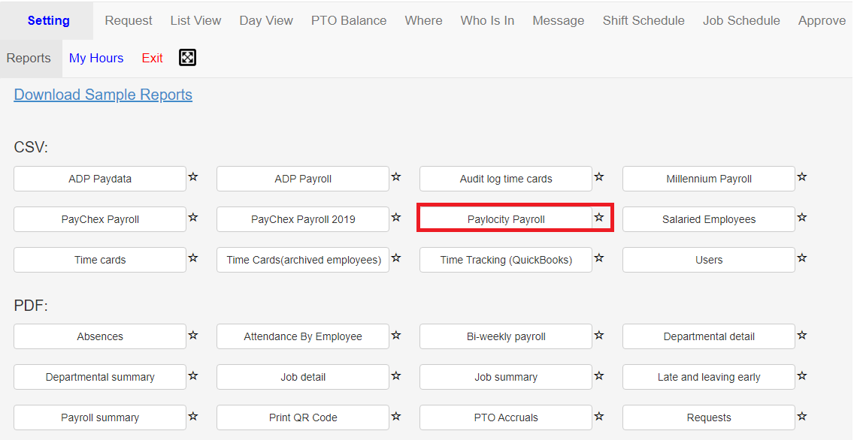Star the Time Tracking (QuickBooks) report

click(x=599, y=258)
